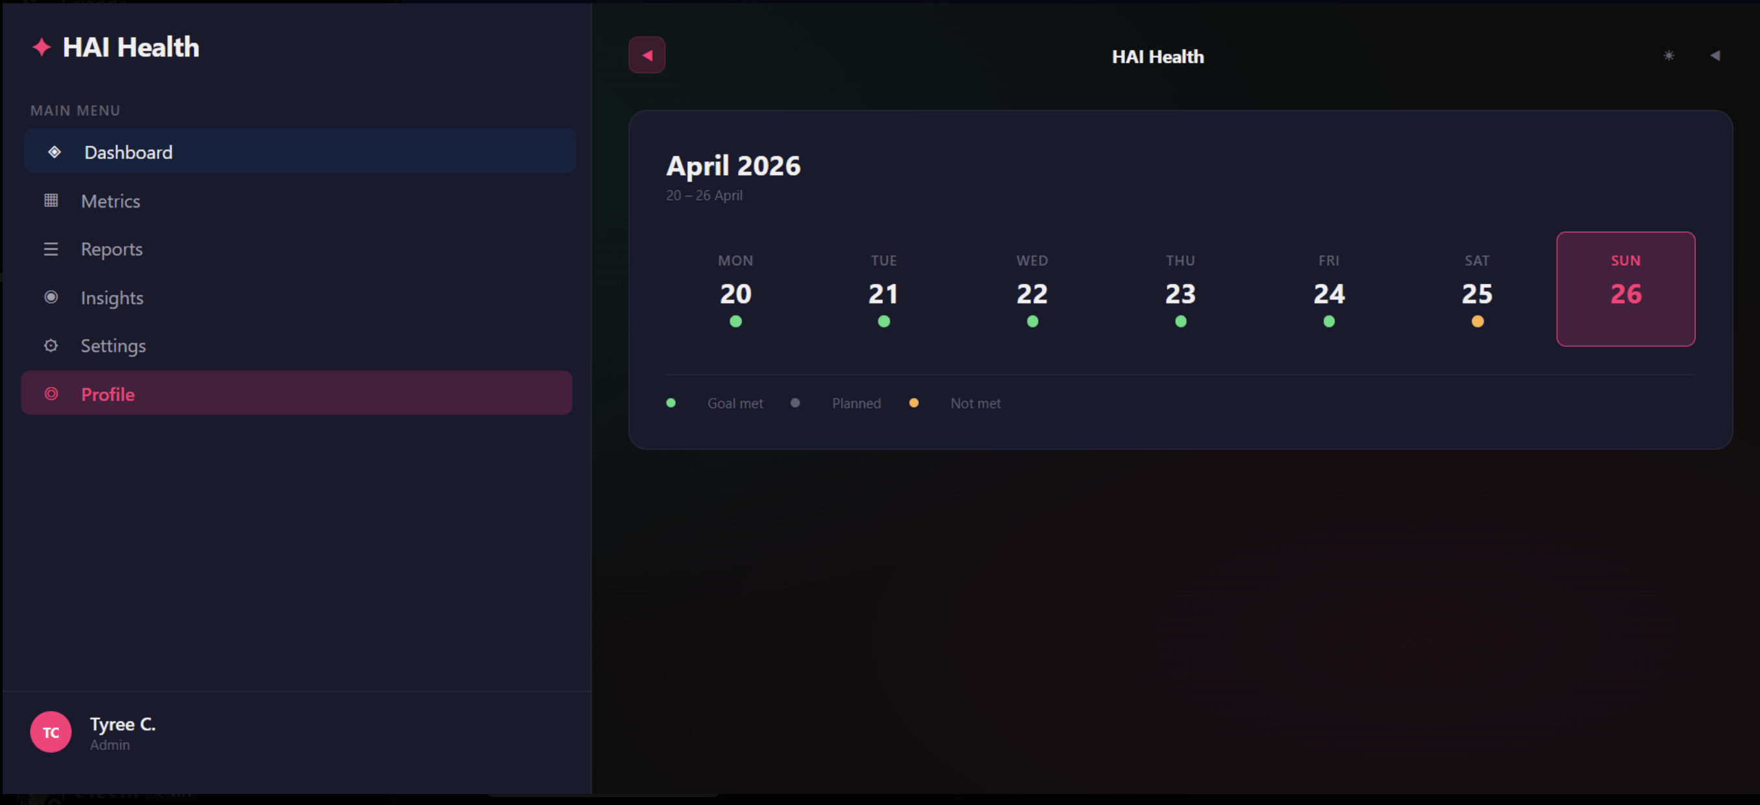Click the TC user avatar
The image size is (1760, 805).
point(51,731)
